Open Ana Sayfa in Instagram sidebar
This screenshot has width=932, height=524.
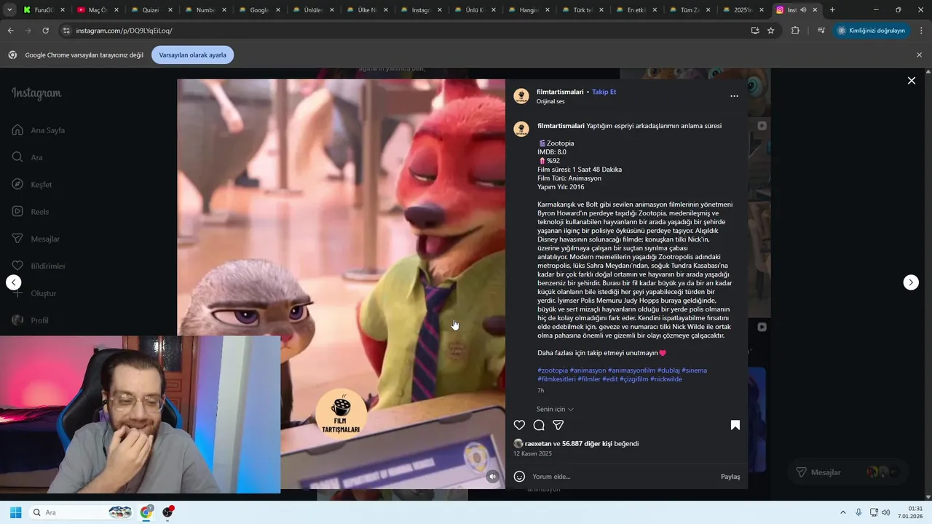tap(39, 130)
